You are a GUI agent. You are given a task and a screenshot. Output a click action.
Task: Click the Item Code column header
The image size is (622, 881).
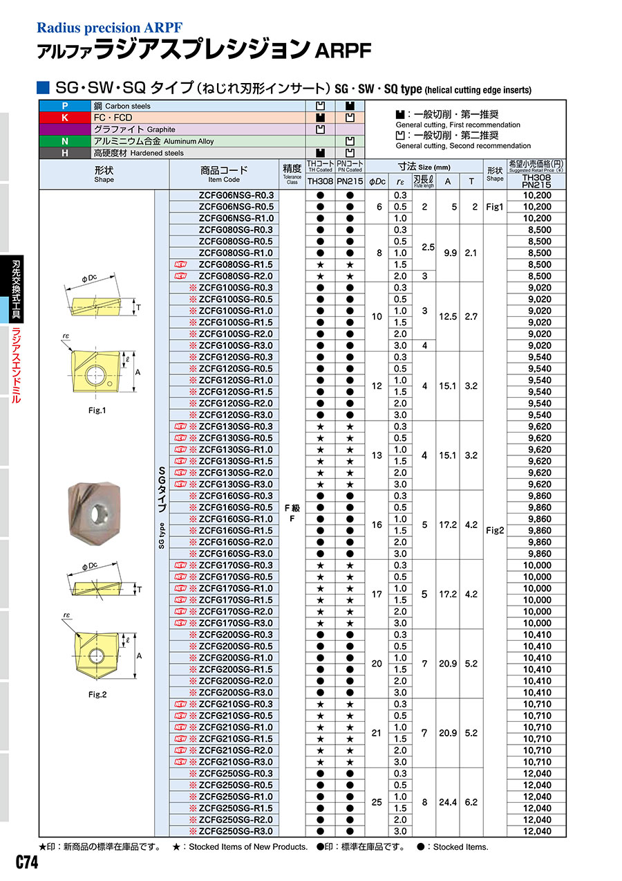224,174
